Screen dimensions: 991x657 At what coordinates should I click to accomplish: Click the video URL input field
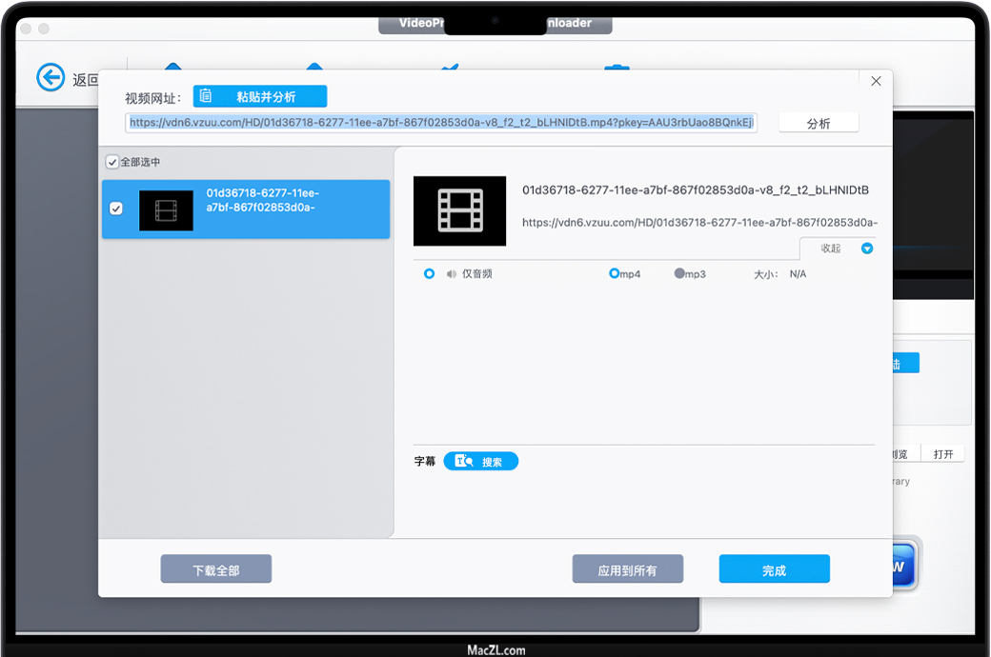tap(441, 123)
